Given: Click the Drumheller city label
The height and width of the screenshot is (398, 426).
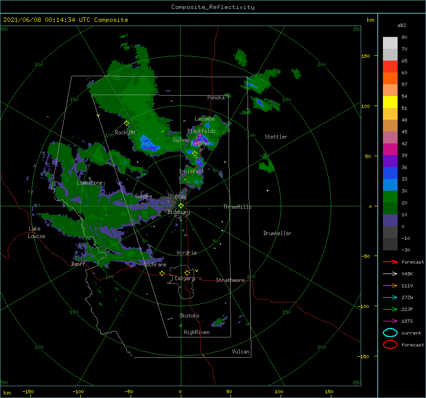Looking at the screenshot, I should coord(277,233).
